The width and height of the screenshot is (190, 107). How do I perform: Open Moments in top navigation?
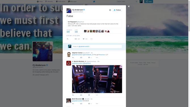(49, 1)
